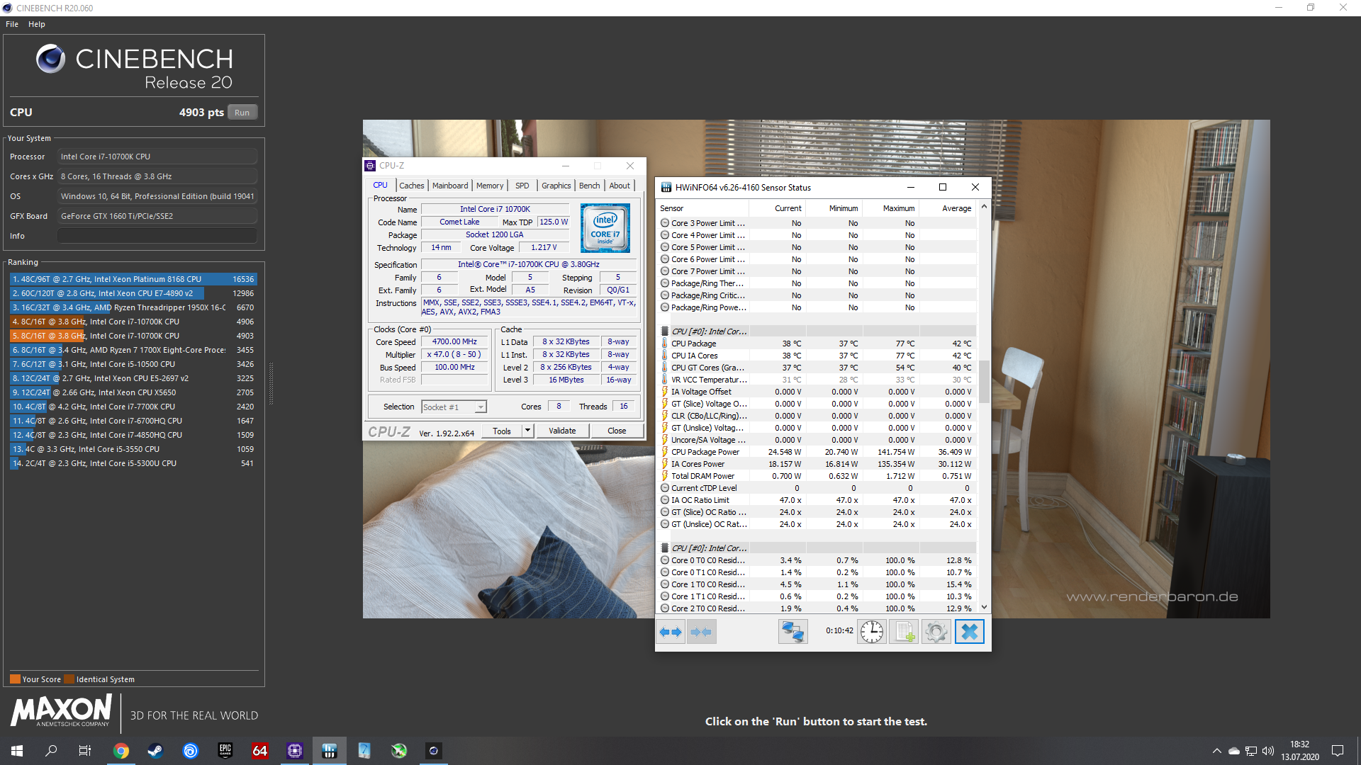Select the Core i5-5300U ranking entry
This screenshot has width=1361, height=765.
(133, 463)
